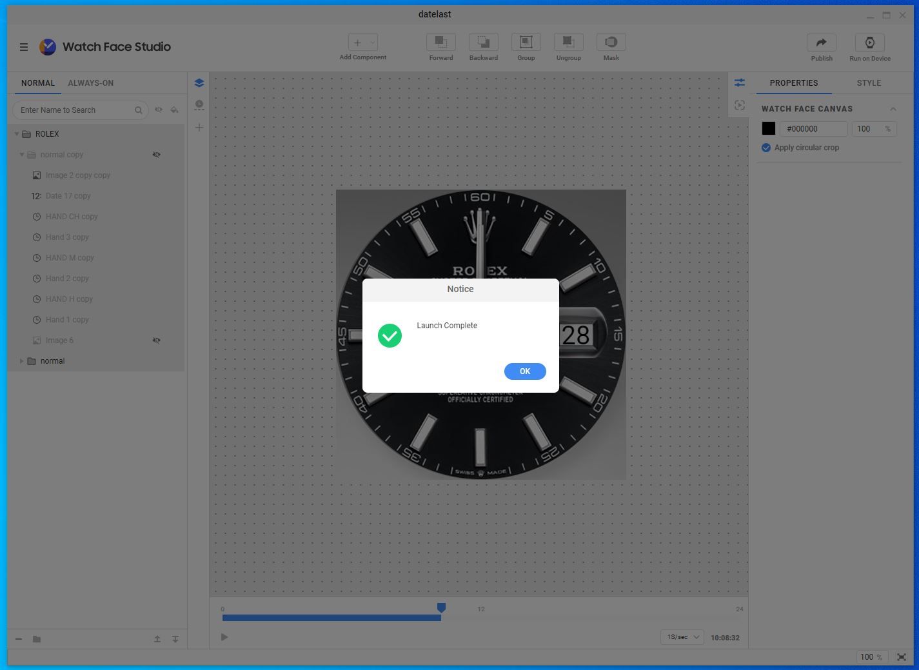This screenshot has height=670, width=919.
Task: Click the focus frame icon below sliders
Action: click(739, 106)
